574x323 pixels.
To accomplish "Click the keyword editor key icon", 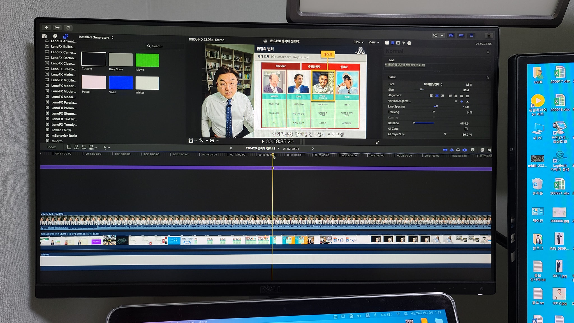I will click(x=57, y=27).
